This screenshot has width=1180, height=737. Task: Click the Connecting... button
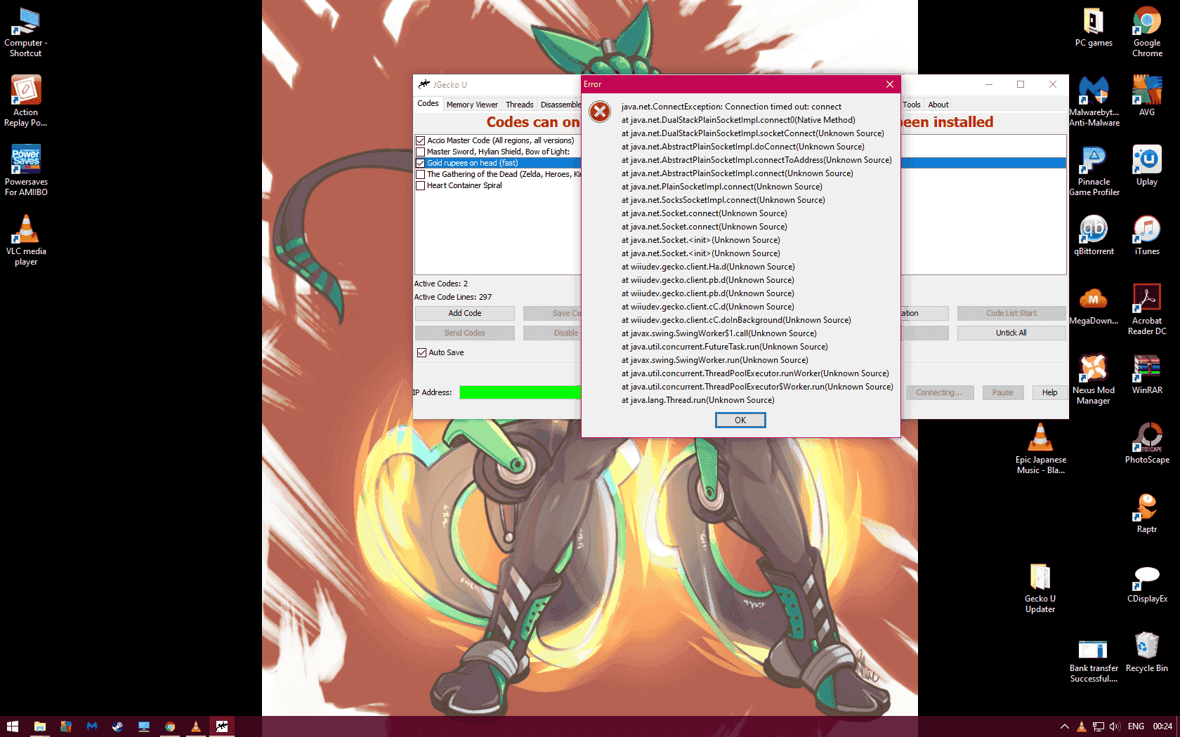[x=939, y=392]
